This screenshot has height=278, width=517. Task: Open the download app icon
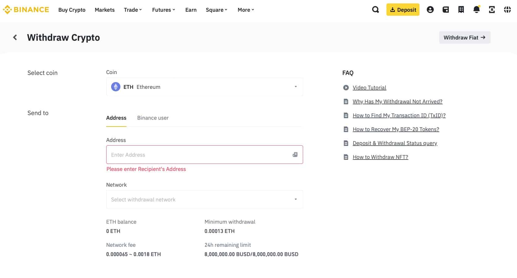[492, 10]
